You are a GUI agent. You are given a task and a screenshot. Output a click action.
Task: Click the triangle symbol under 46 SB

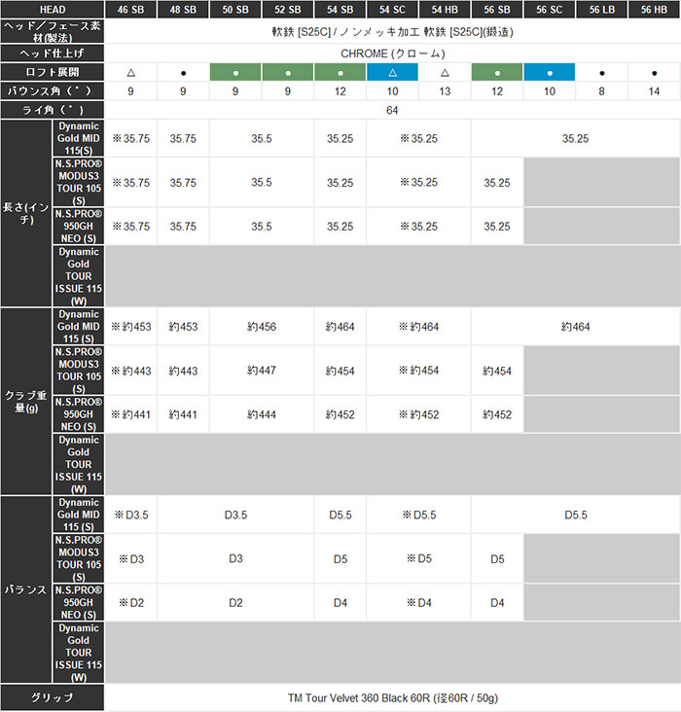130,73
